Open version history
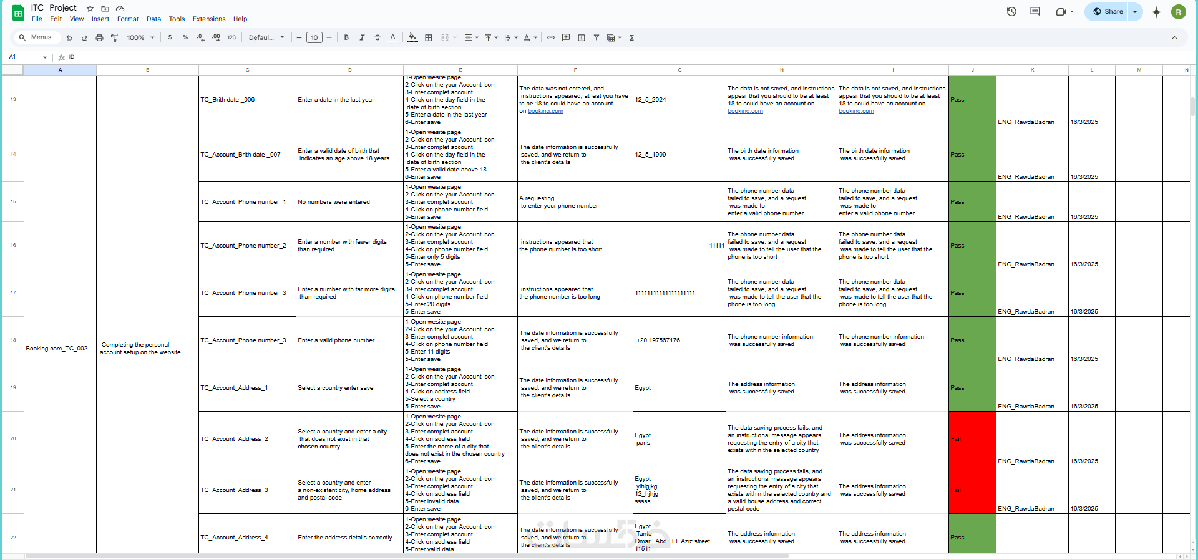 pos(1012,12)
